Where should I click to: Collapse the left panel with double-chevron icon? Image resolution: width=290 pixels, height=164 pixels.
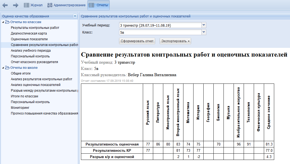[75, 16]
